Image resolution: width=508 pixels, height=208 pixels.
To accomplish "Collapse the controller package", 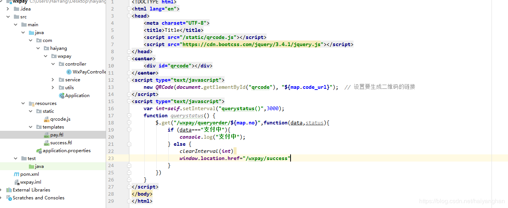I will point(53,64).
